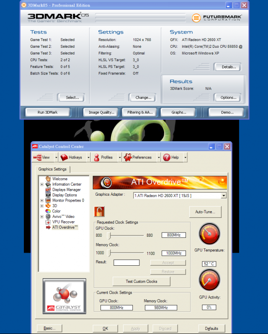
Task: Click the Monitor Properties 0 icon
Action: (48, 200)
